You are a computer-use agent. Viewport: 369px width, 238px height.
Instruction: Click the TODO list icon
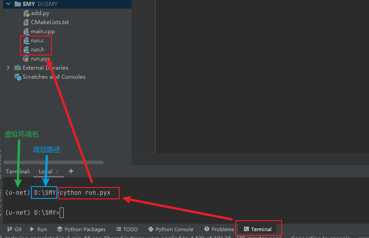pyautogui.click(x=119, y=229)
